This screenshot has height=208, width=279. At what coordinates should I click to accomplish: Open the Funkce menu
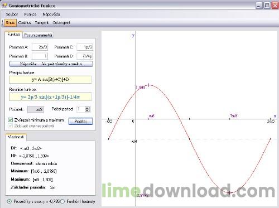click(30, 14)
